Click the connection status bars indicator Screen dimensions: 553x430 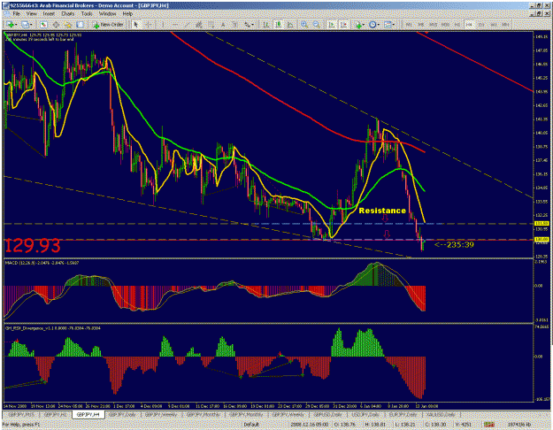488,425
